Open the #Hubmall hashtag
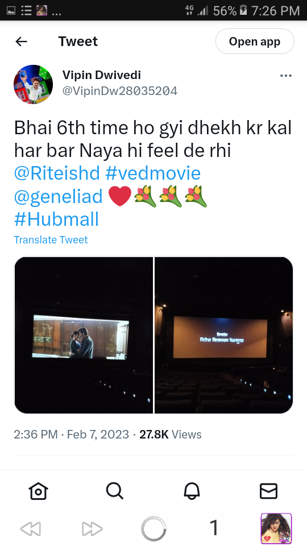This screenshot has width=307, height=546. tap(56, 220)
